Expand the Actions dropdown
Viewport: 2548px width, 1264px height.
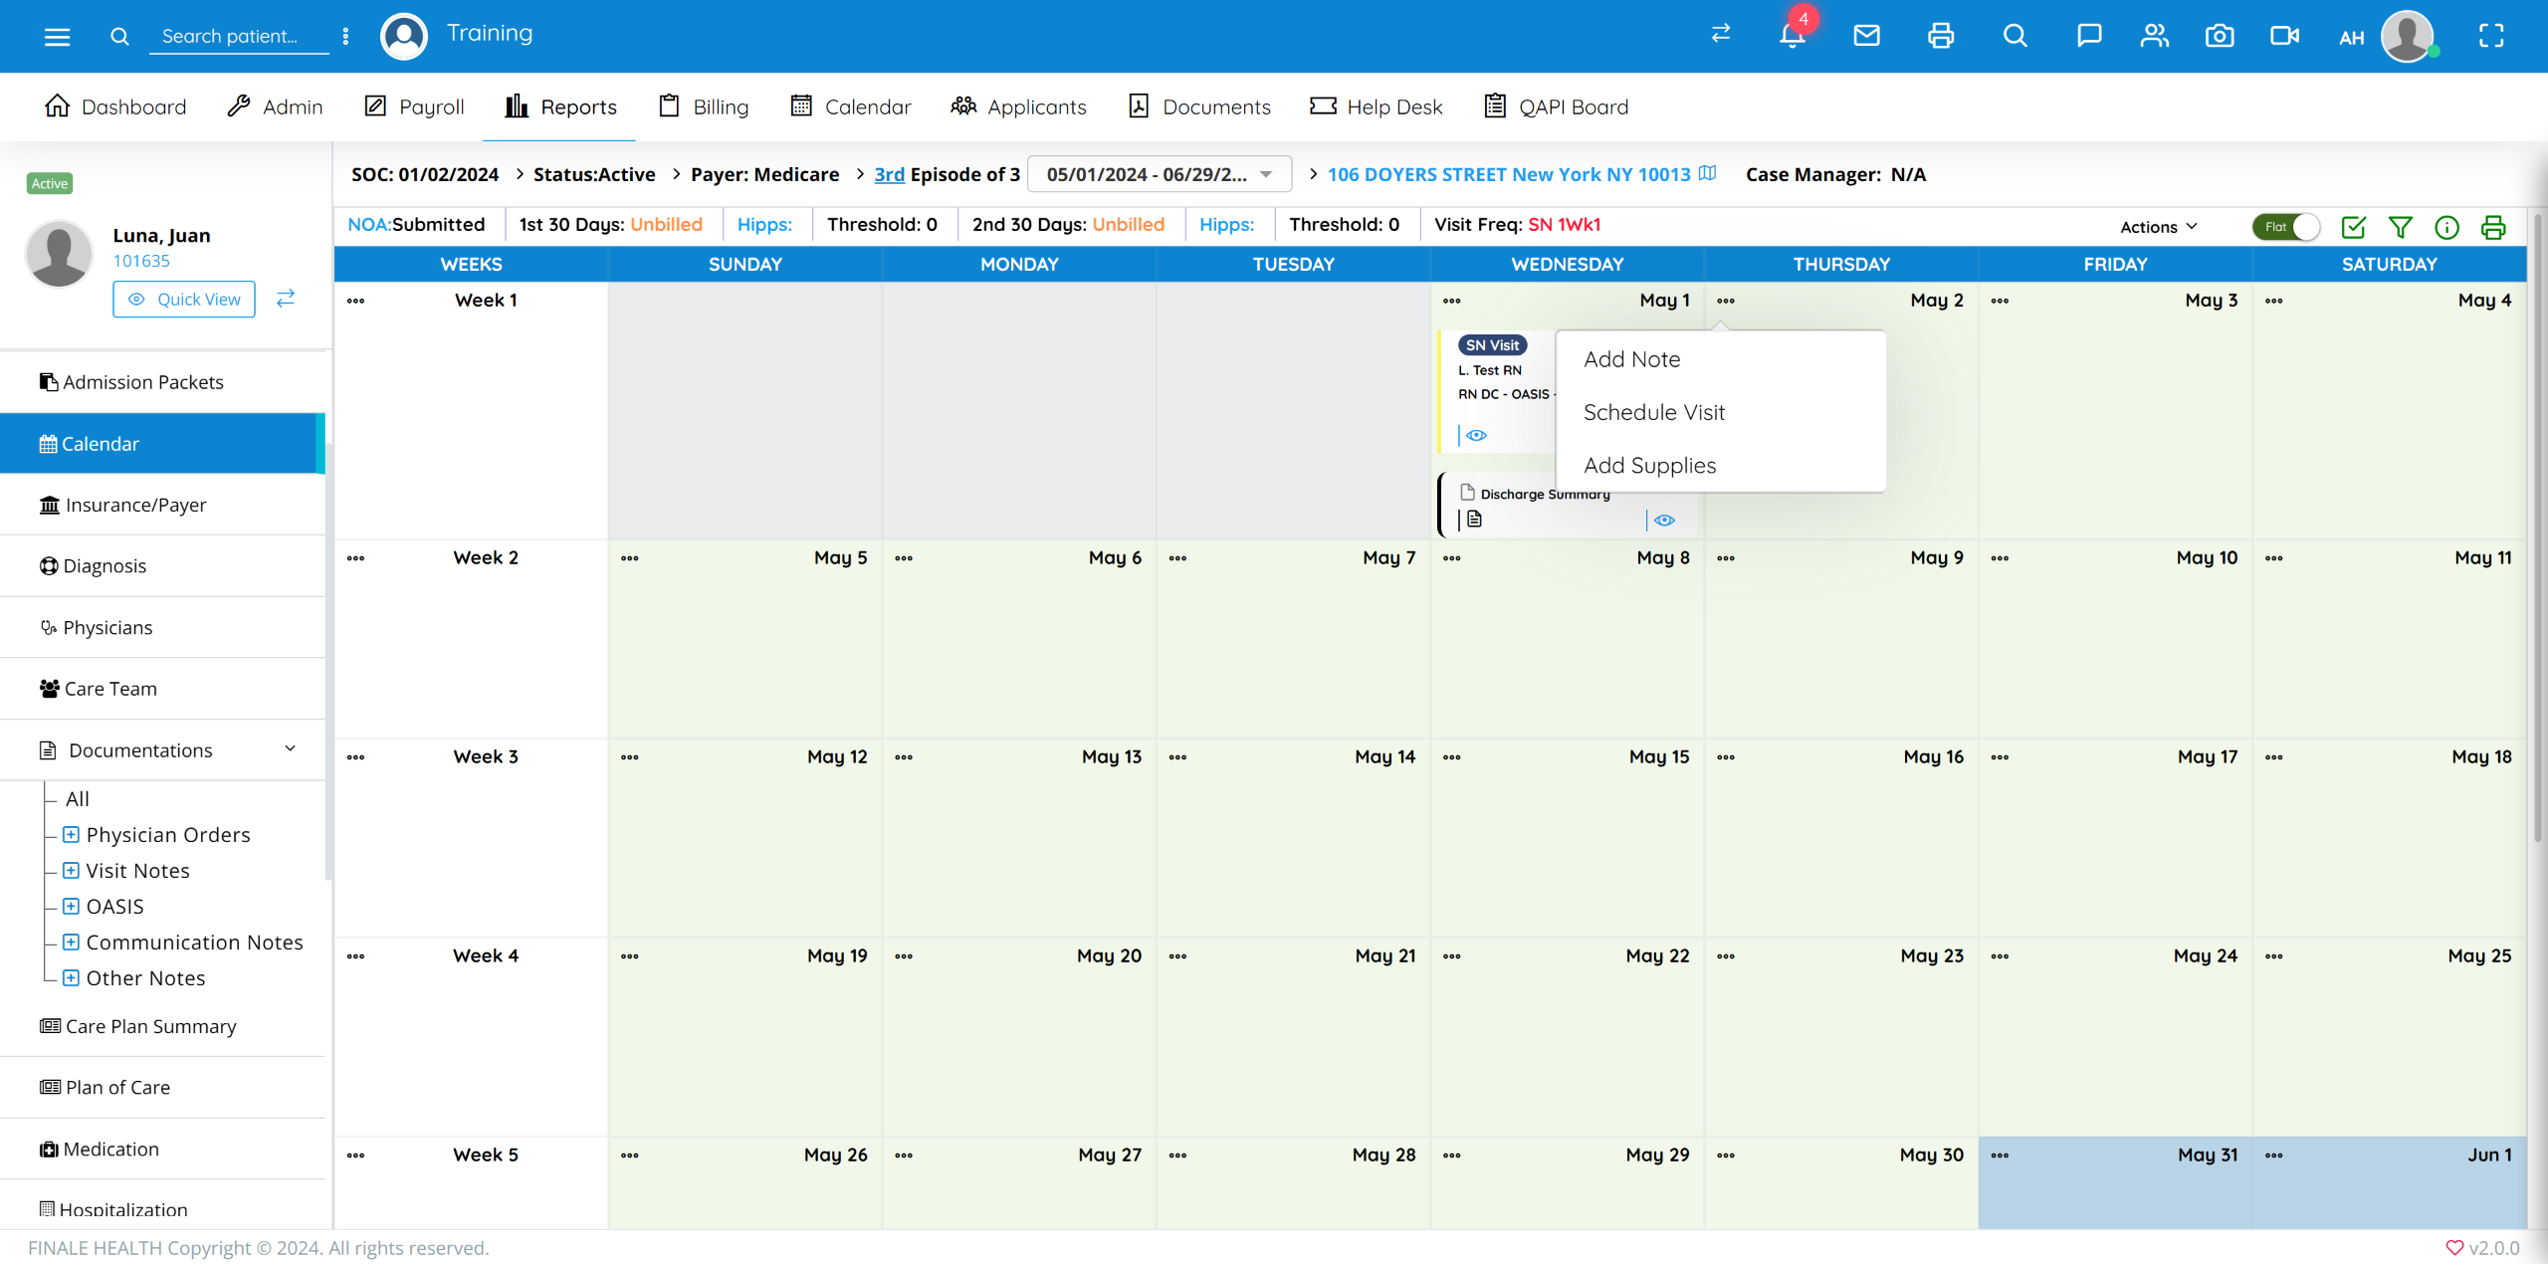point(2158,227)
